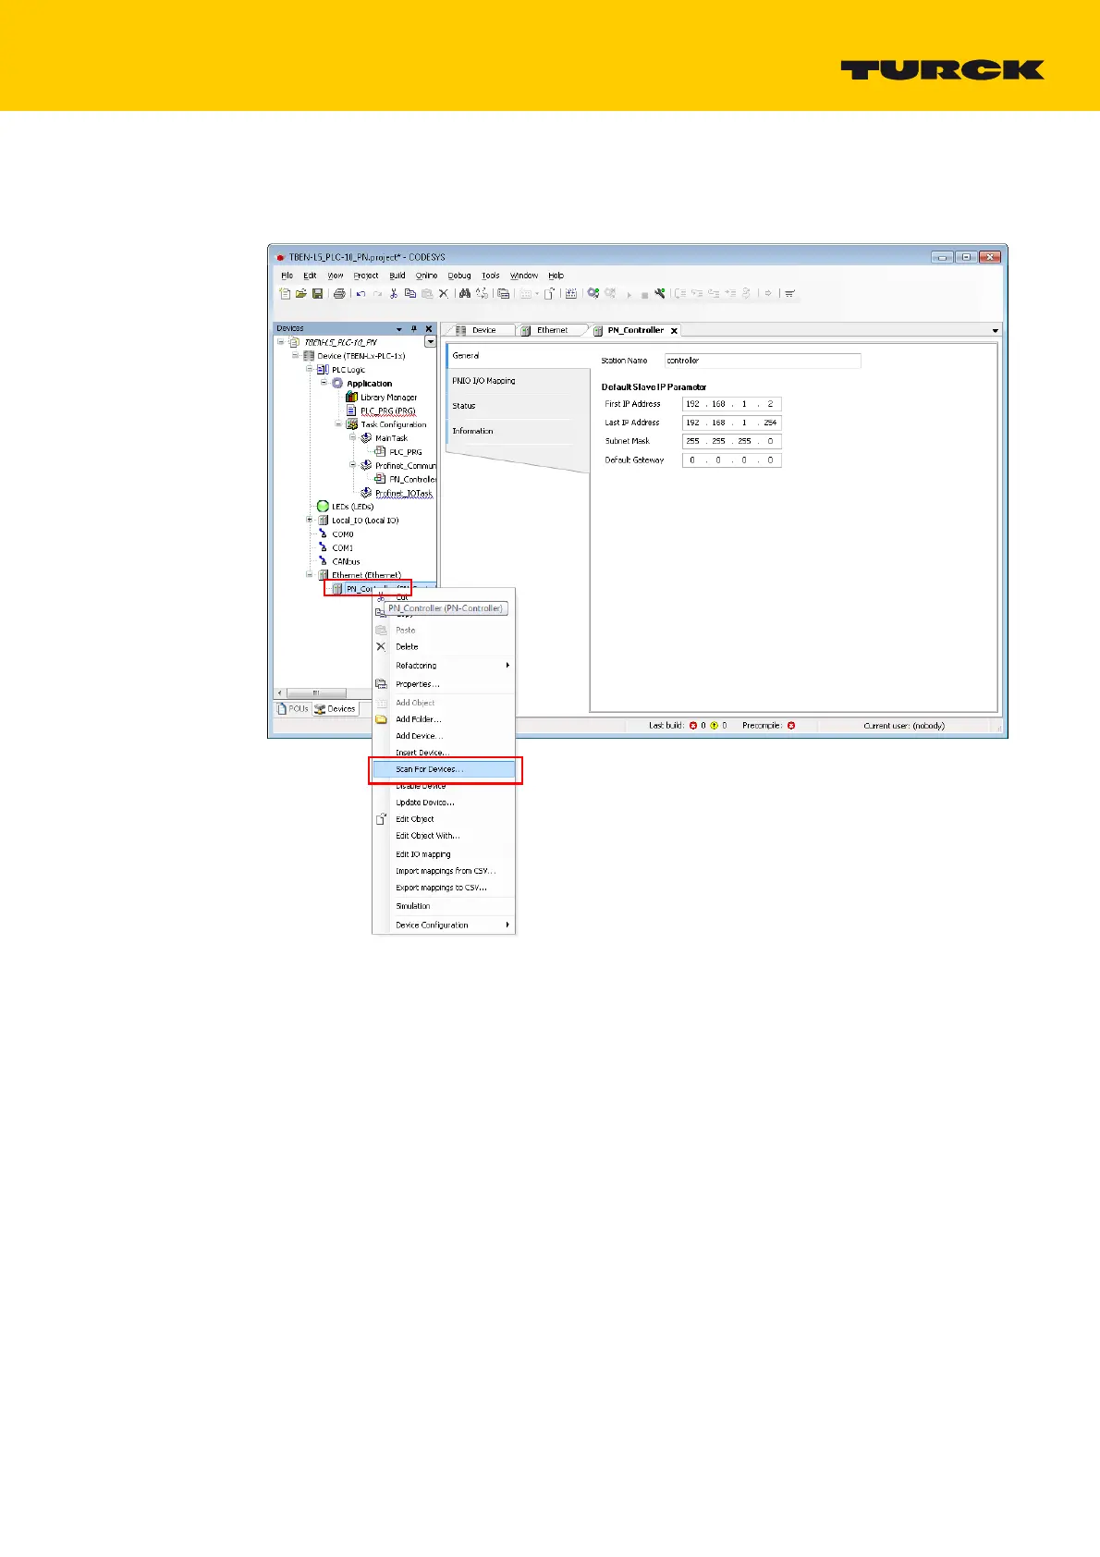Open the editor tab list dropdown arrow

996,330
